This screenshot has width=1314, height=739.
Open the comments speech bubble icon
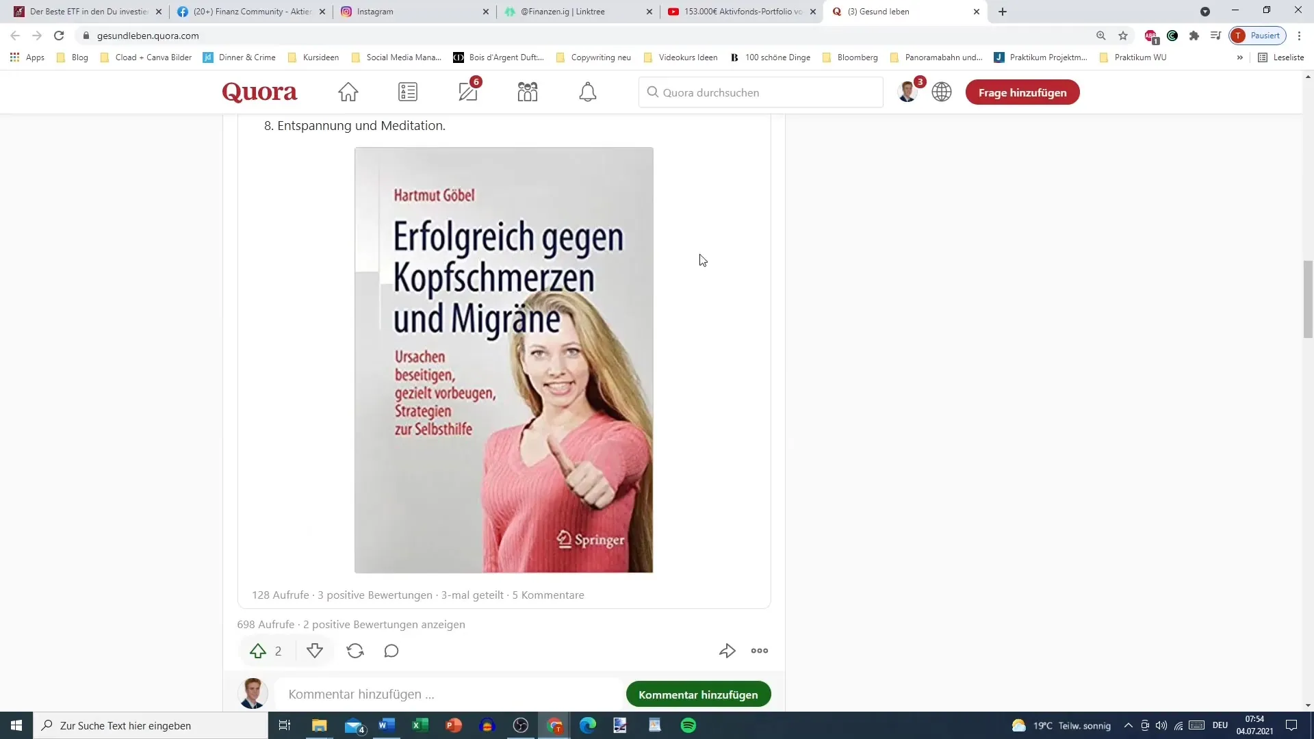point(391,651)
